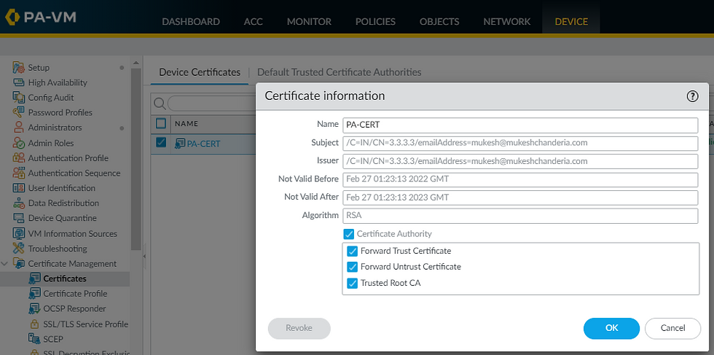Open Troubleshooting in the sidebar

[58, 249]
